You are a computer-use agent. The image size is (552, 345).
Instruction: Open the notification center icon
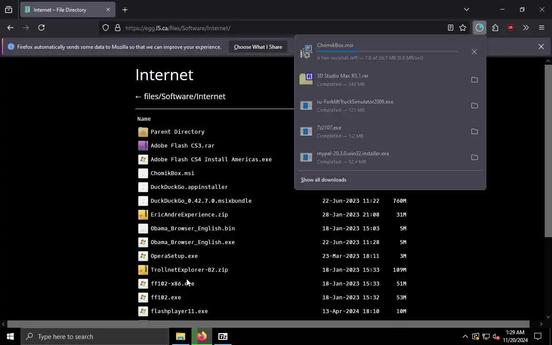(538, 336)
